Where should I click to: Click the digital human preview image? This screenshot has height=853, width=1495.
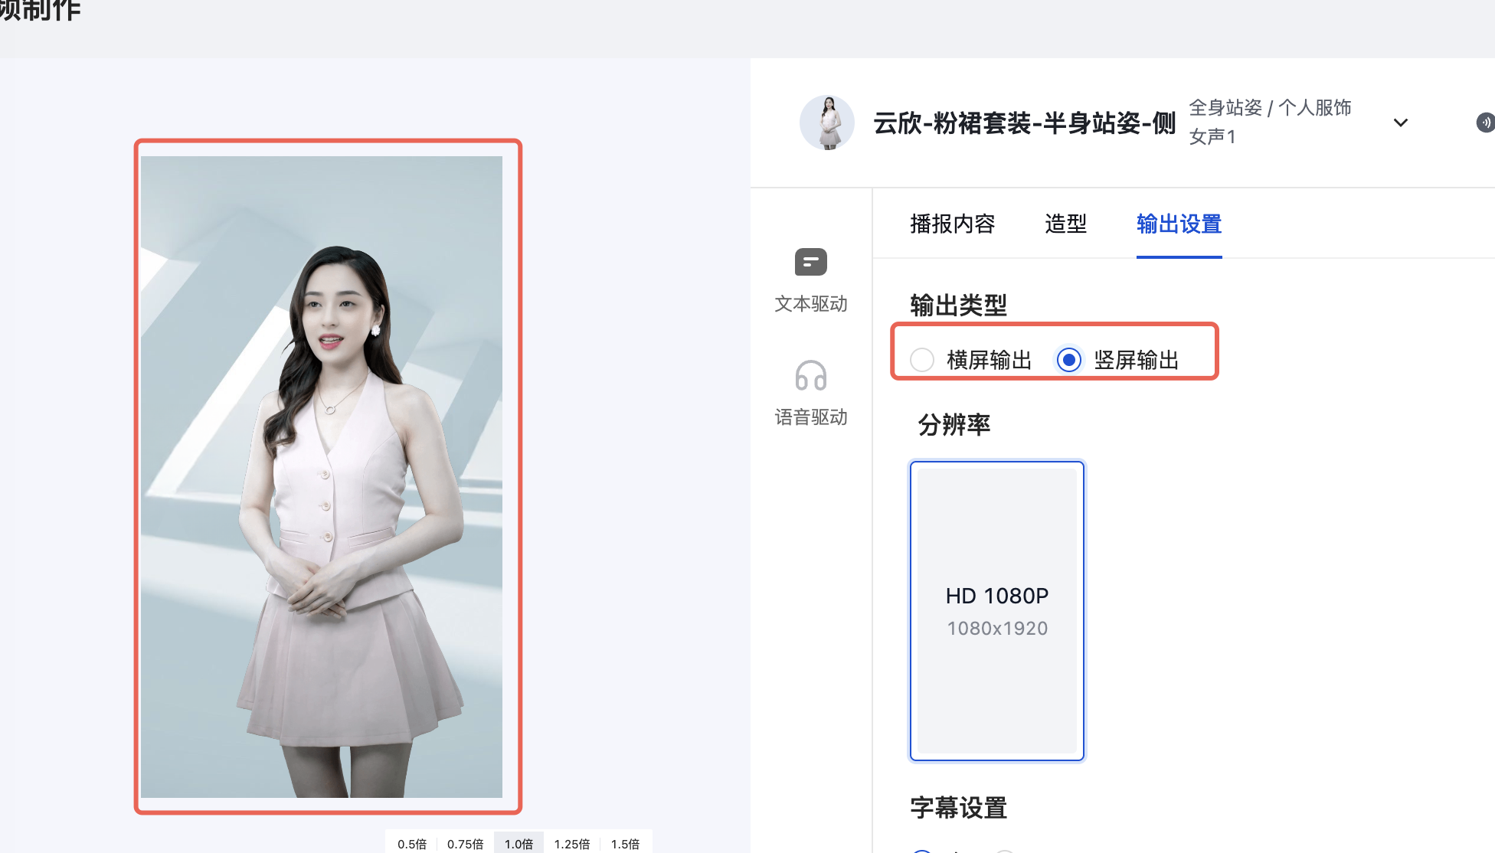pyautogui.click(x=322, y=476)
